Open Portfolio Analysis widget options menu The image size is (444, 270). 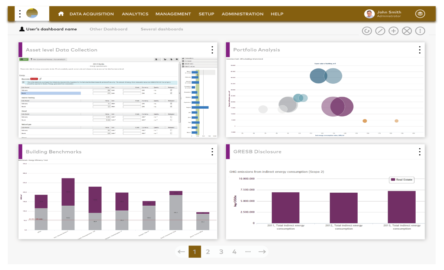coord(420,50)
